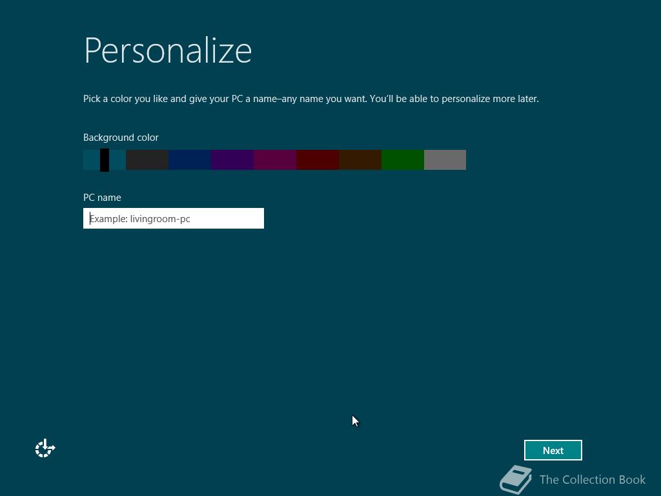Pick the magenta background color
The image size is (661, 496).
(x=275, y=160)
